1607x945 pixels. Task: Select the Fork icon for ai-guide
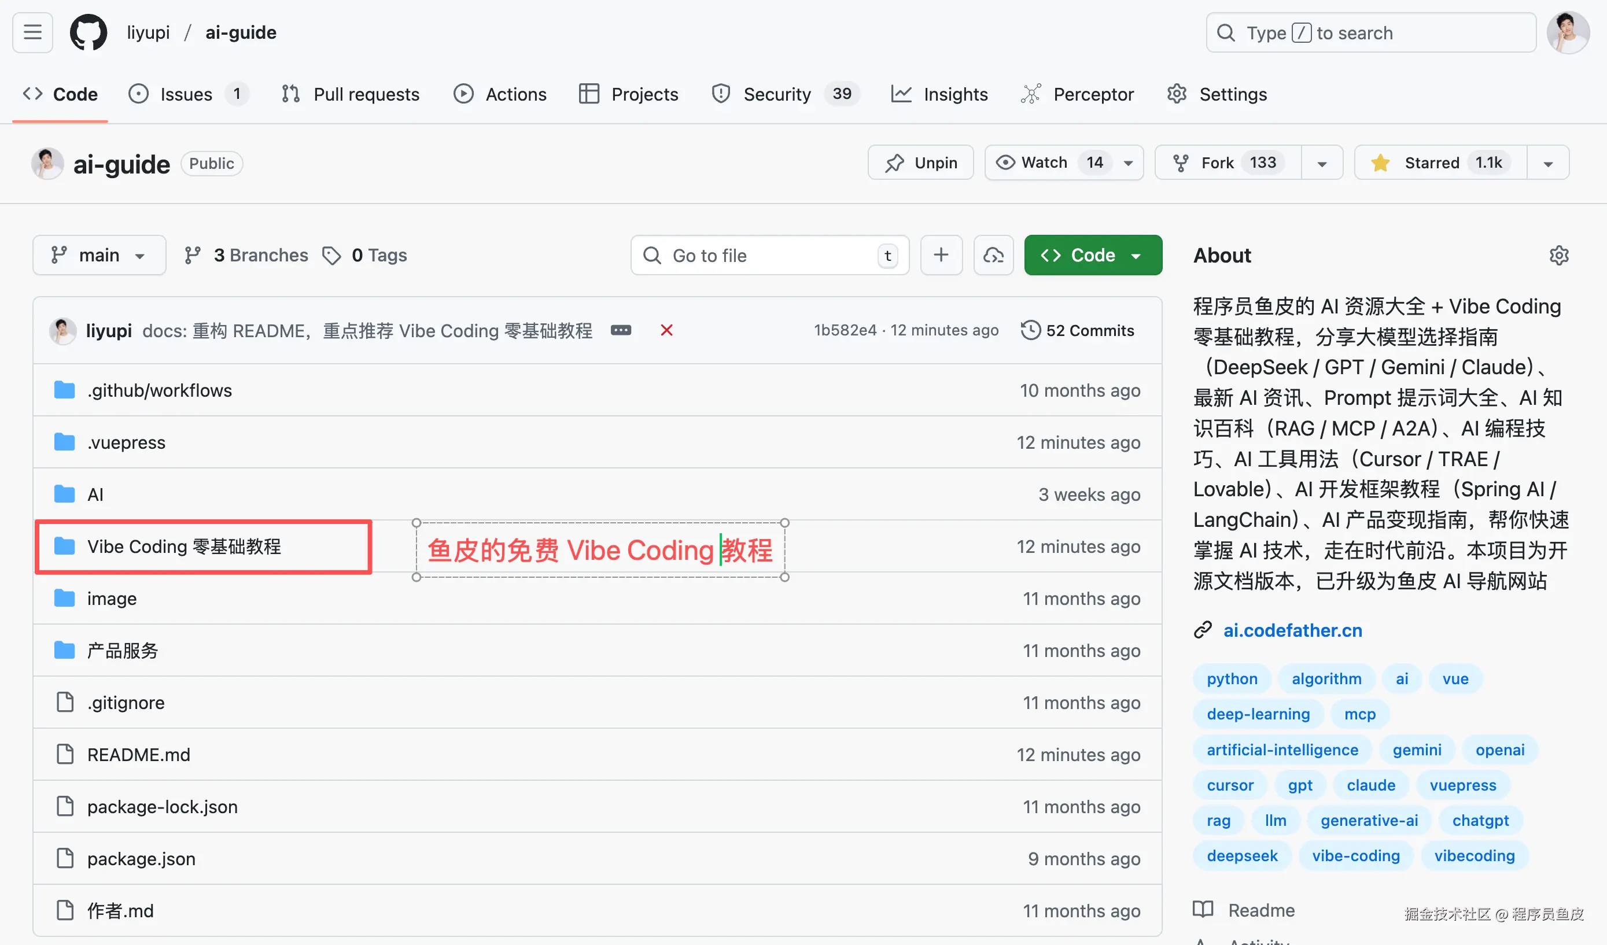coord(1182,162)
